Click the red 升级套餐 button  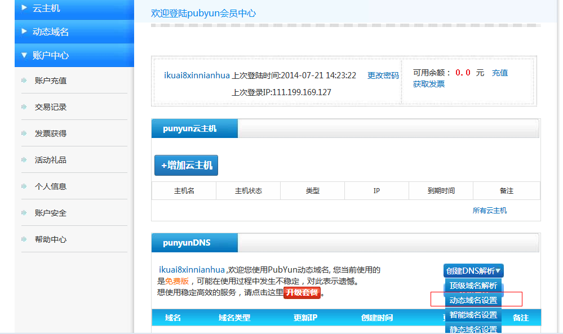point(302,293)
